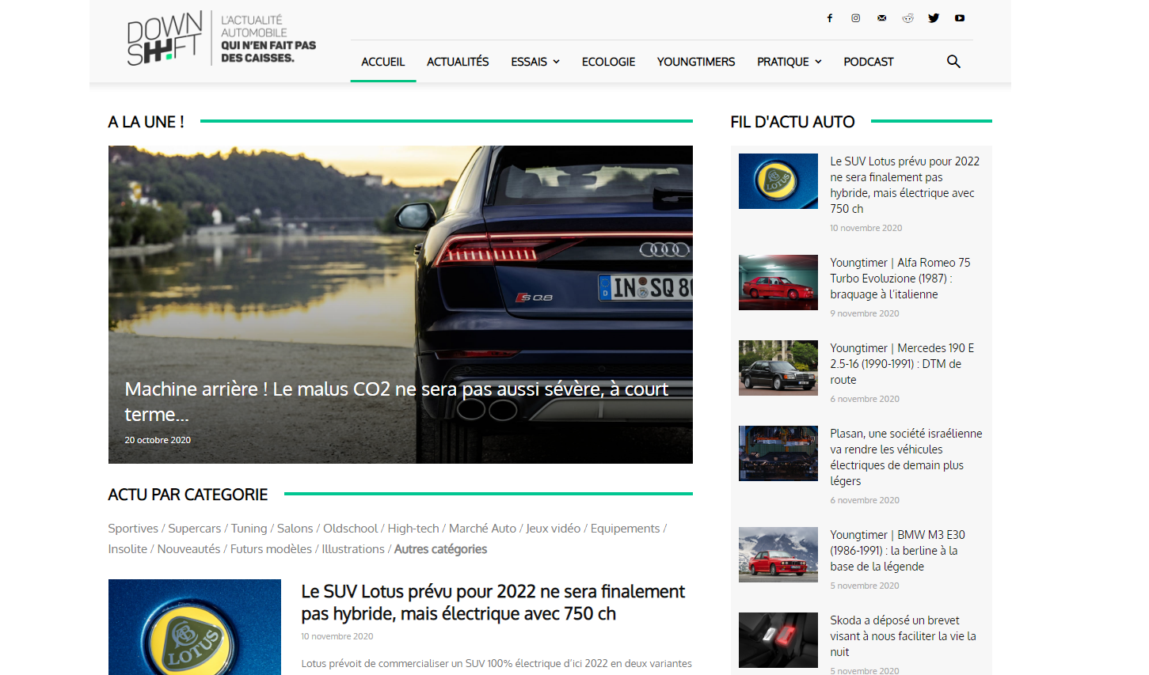Go to the PODCAST section
The width and height of the screenshot is (1149, 675).
(x=869, y=62)
